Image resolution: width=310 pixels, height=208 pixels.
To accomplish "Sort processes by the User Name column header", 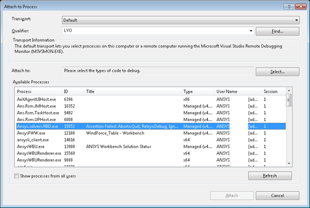I will [x=238, y=91].
